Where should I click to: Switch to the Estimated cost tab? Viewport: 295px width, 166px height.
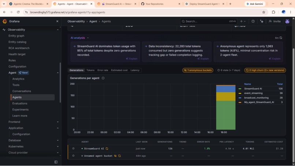[119, 70]
